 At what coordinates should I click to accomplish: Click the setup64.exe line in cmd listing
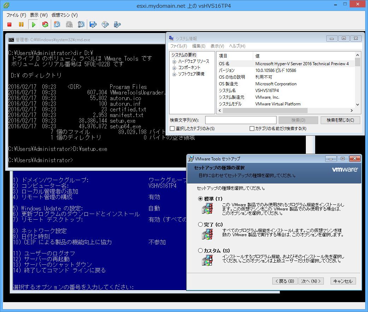75,127
